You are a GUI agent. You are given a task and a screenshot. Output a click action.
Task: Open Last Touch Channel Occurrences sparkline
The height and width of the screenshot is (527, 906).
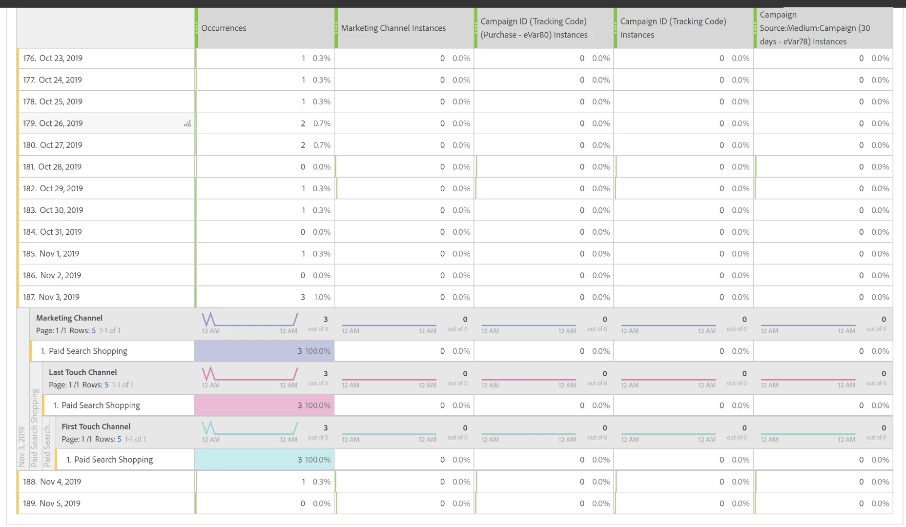(249, 374)
